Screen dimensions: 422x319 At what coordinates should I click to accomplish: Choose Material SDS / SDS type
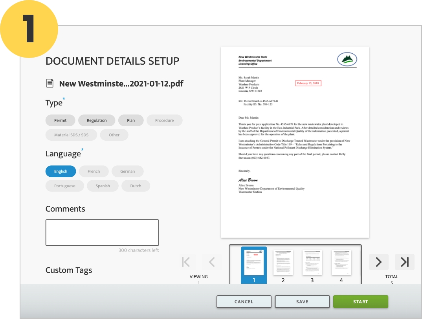coord(71,135)
